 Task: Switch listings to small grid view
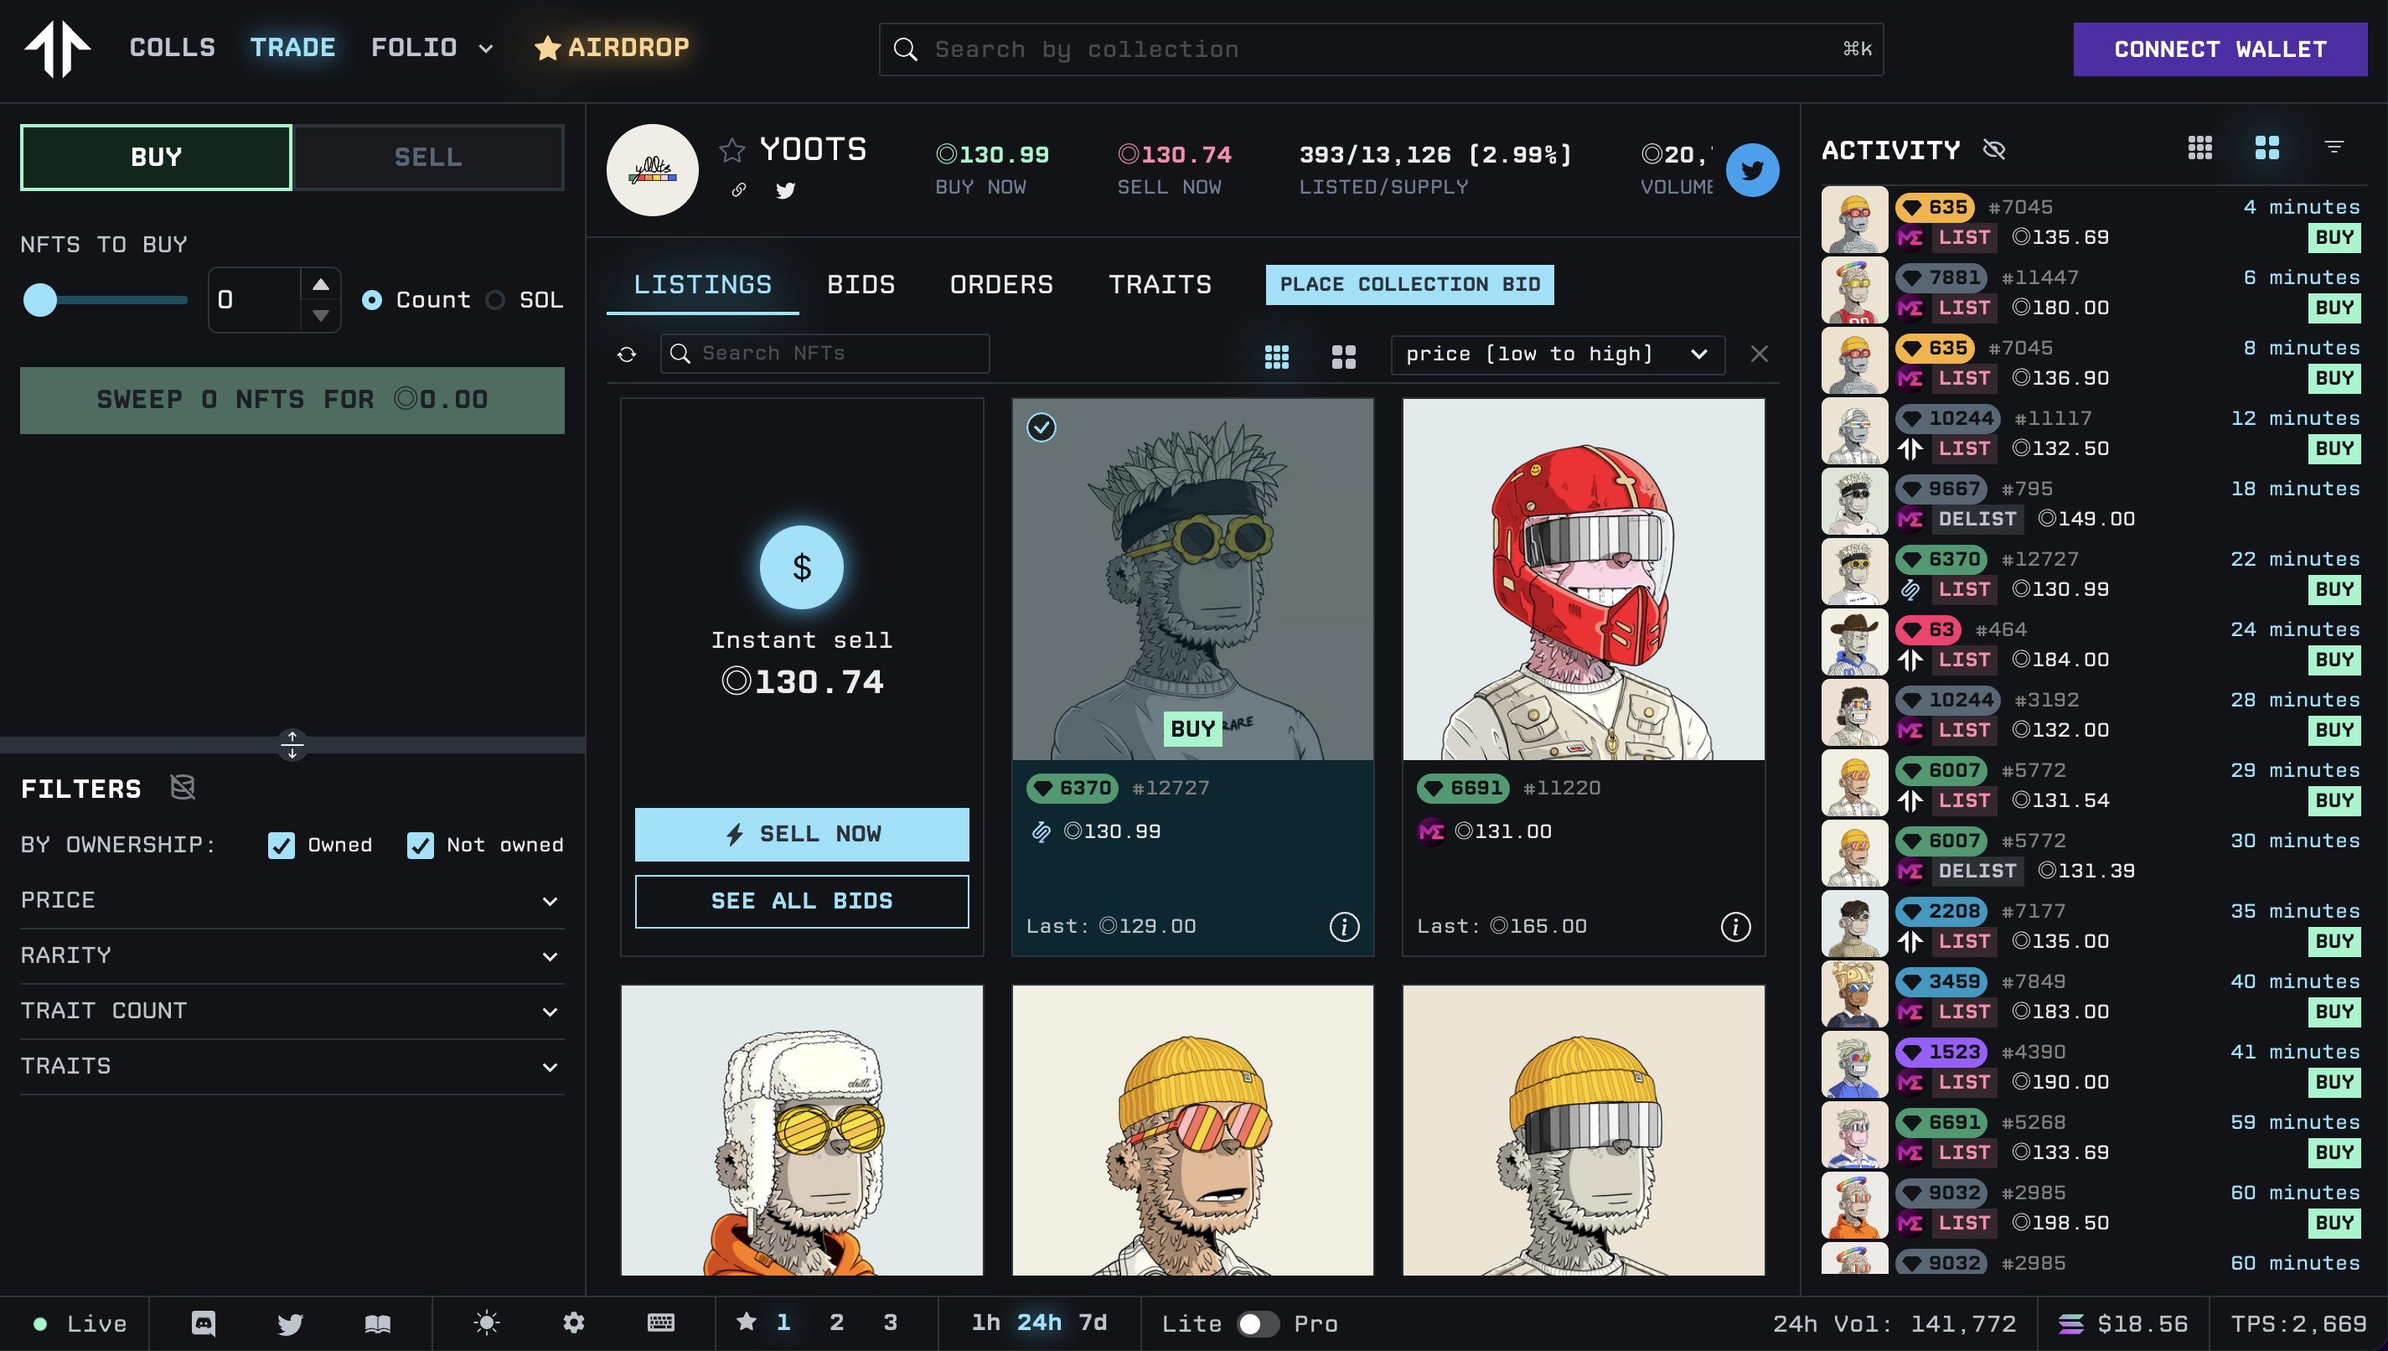click(1277, 355)
